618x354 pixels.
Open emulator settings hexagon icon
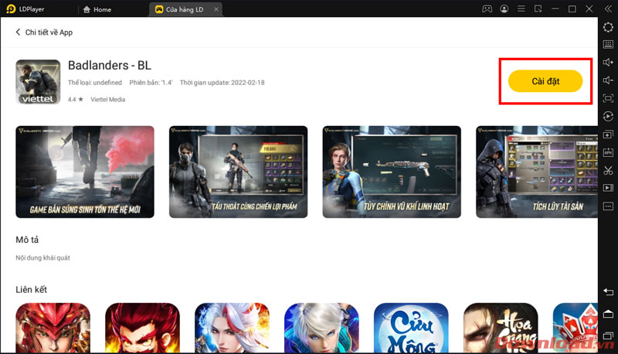608,27
